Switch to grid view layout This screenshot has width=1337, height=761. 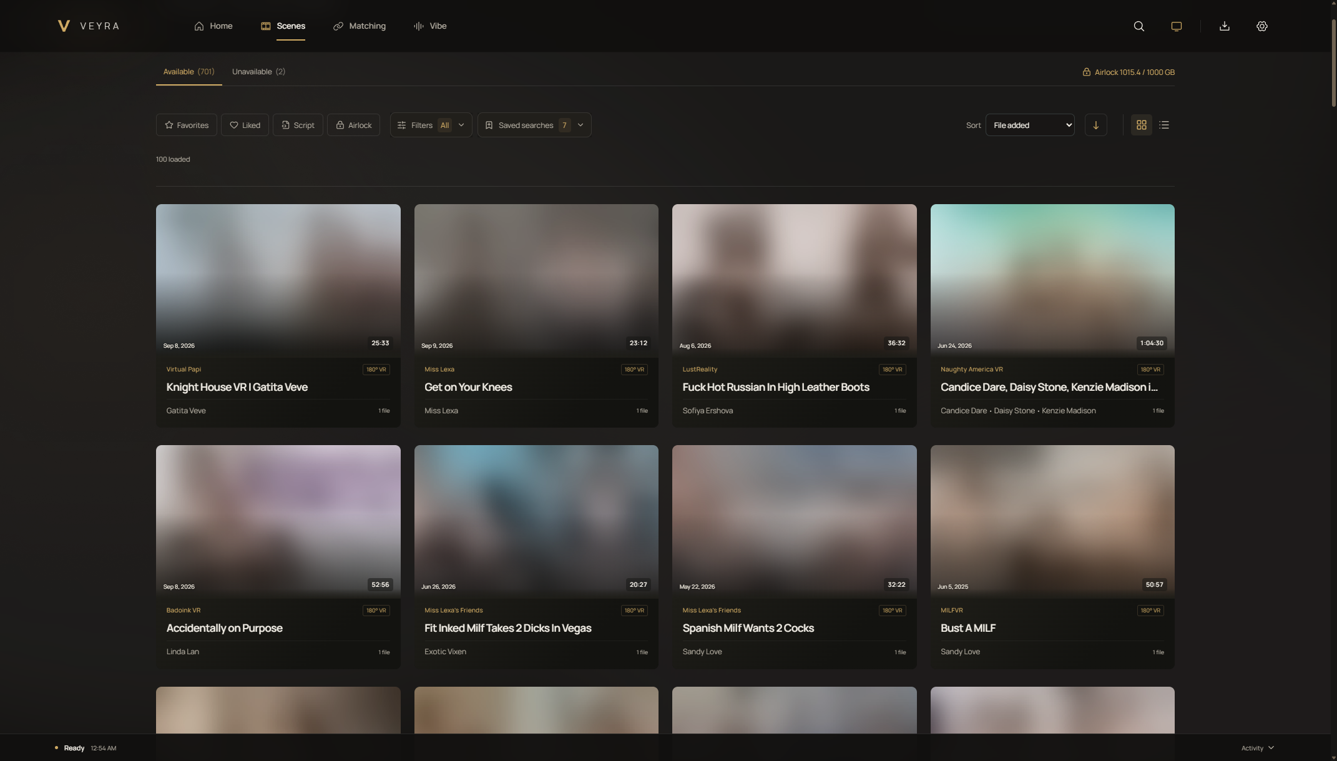point(1142,125)
